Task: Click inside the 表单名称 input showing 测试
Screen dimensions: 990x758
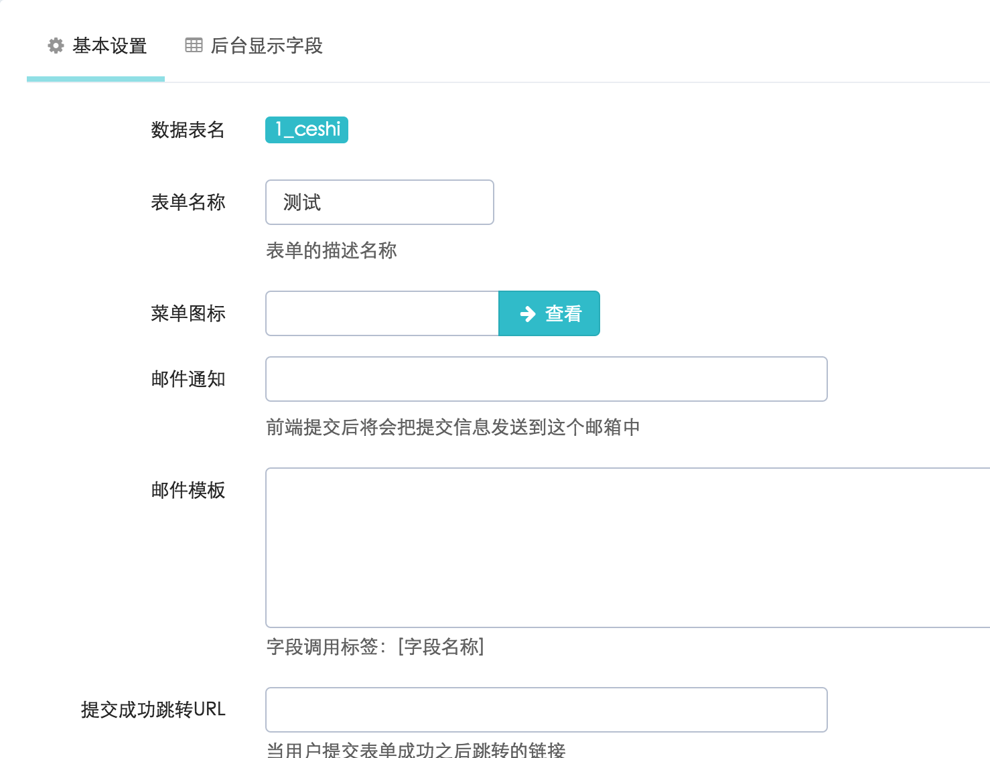Action: tap(379, 202)
